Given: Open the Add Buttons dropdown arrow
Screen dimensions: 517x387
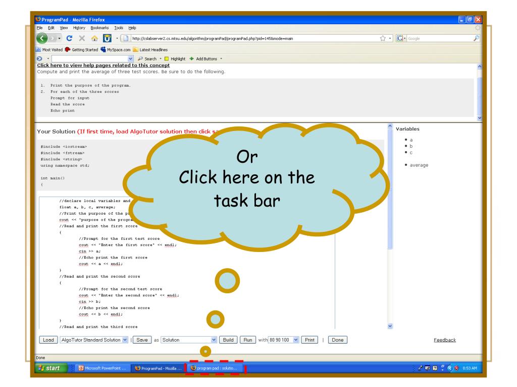Looking at the screenshot, I should click(x=221, y=59).
